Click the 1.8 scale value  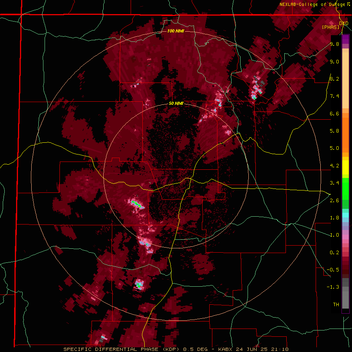coord(334,218)
